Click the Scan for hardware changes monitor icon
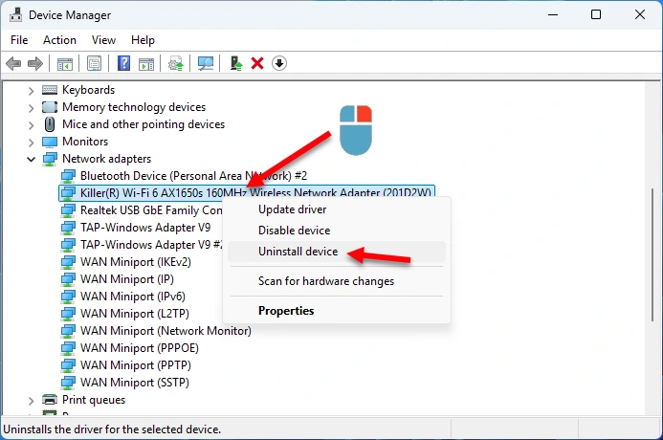663x440 pixels. click(x=206, y=64)
